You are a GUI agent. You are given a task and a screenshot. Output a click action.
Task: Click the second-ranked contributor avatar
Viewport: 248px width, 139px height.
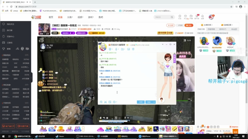coord(204,41)
